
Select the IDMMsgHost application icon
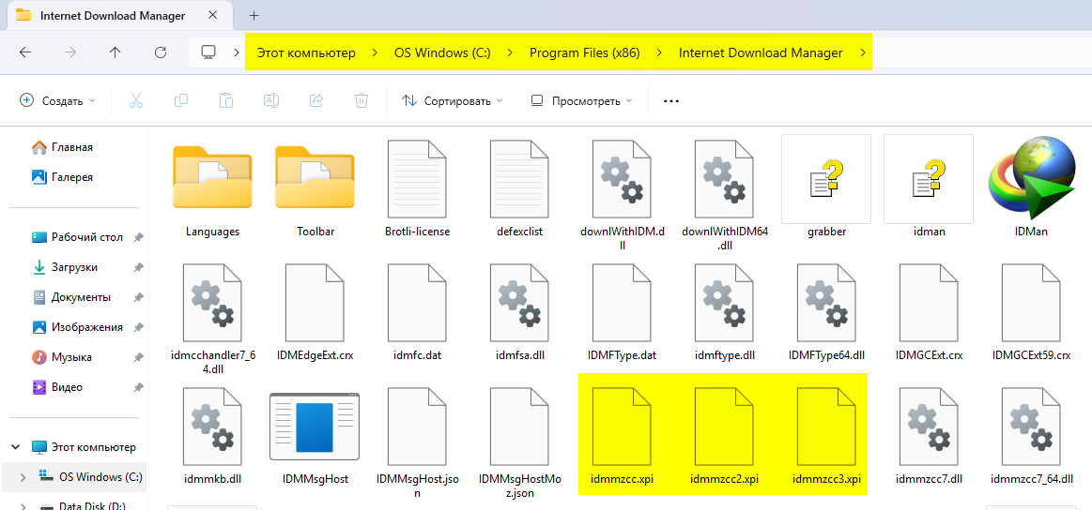(x=315, y=427)
